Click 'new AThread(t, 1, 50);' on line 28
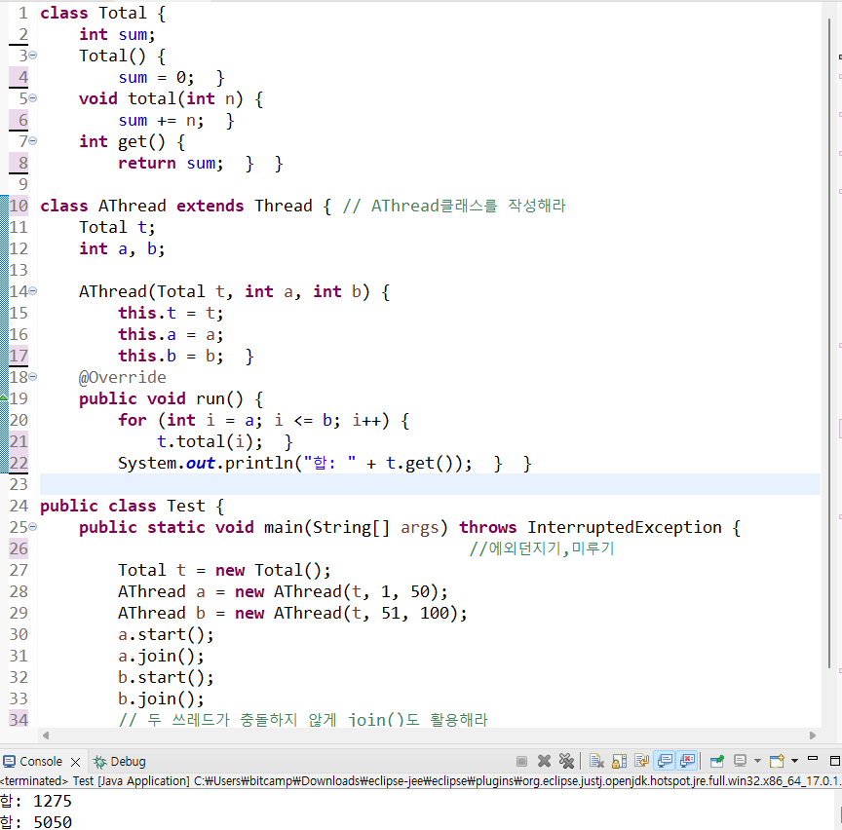The image size is (842, 830). coord(341,591)
